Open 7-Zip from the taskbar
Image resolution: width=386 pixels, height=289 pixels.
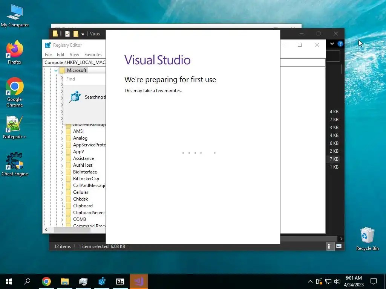pyautogui.click(x=120, y=281)
